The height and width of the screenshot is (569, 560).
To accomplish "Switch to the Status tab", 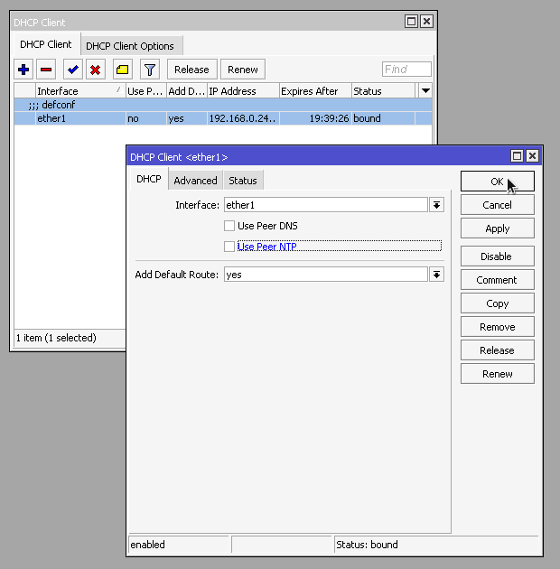I will 242,181.
